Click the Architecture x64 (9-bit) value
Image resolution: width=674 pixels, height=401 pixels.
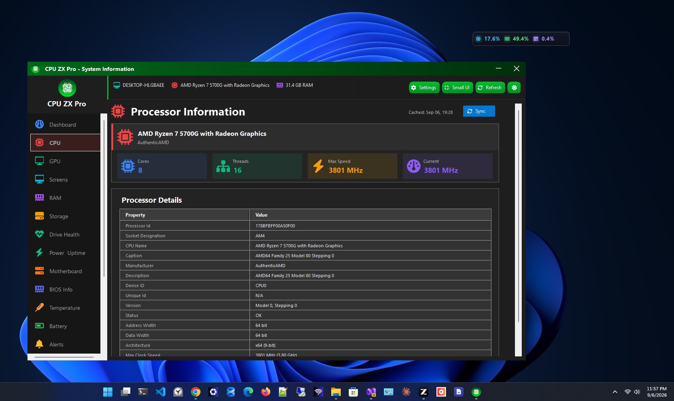pyautogui.click(x=265, y=345)
